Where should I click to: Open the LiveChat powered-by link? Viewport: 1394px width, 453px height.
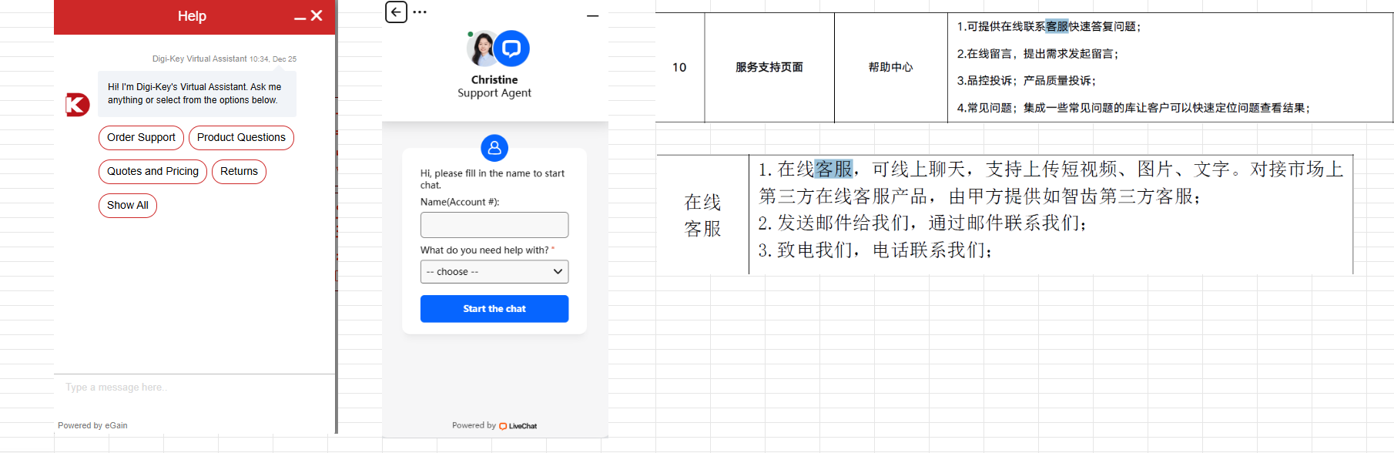[x=518, y=426]
